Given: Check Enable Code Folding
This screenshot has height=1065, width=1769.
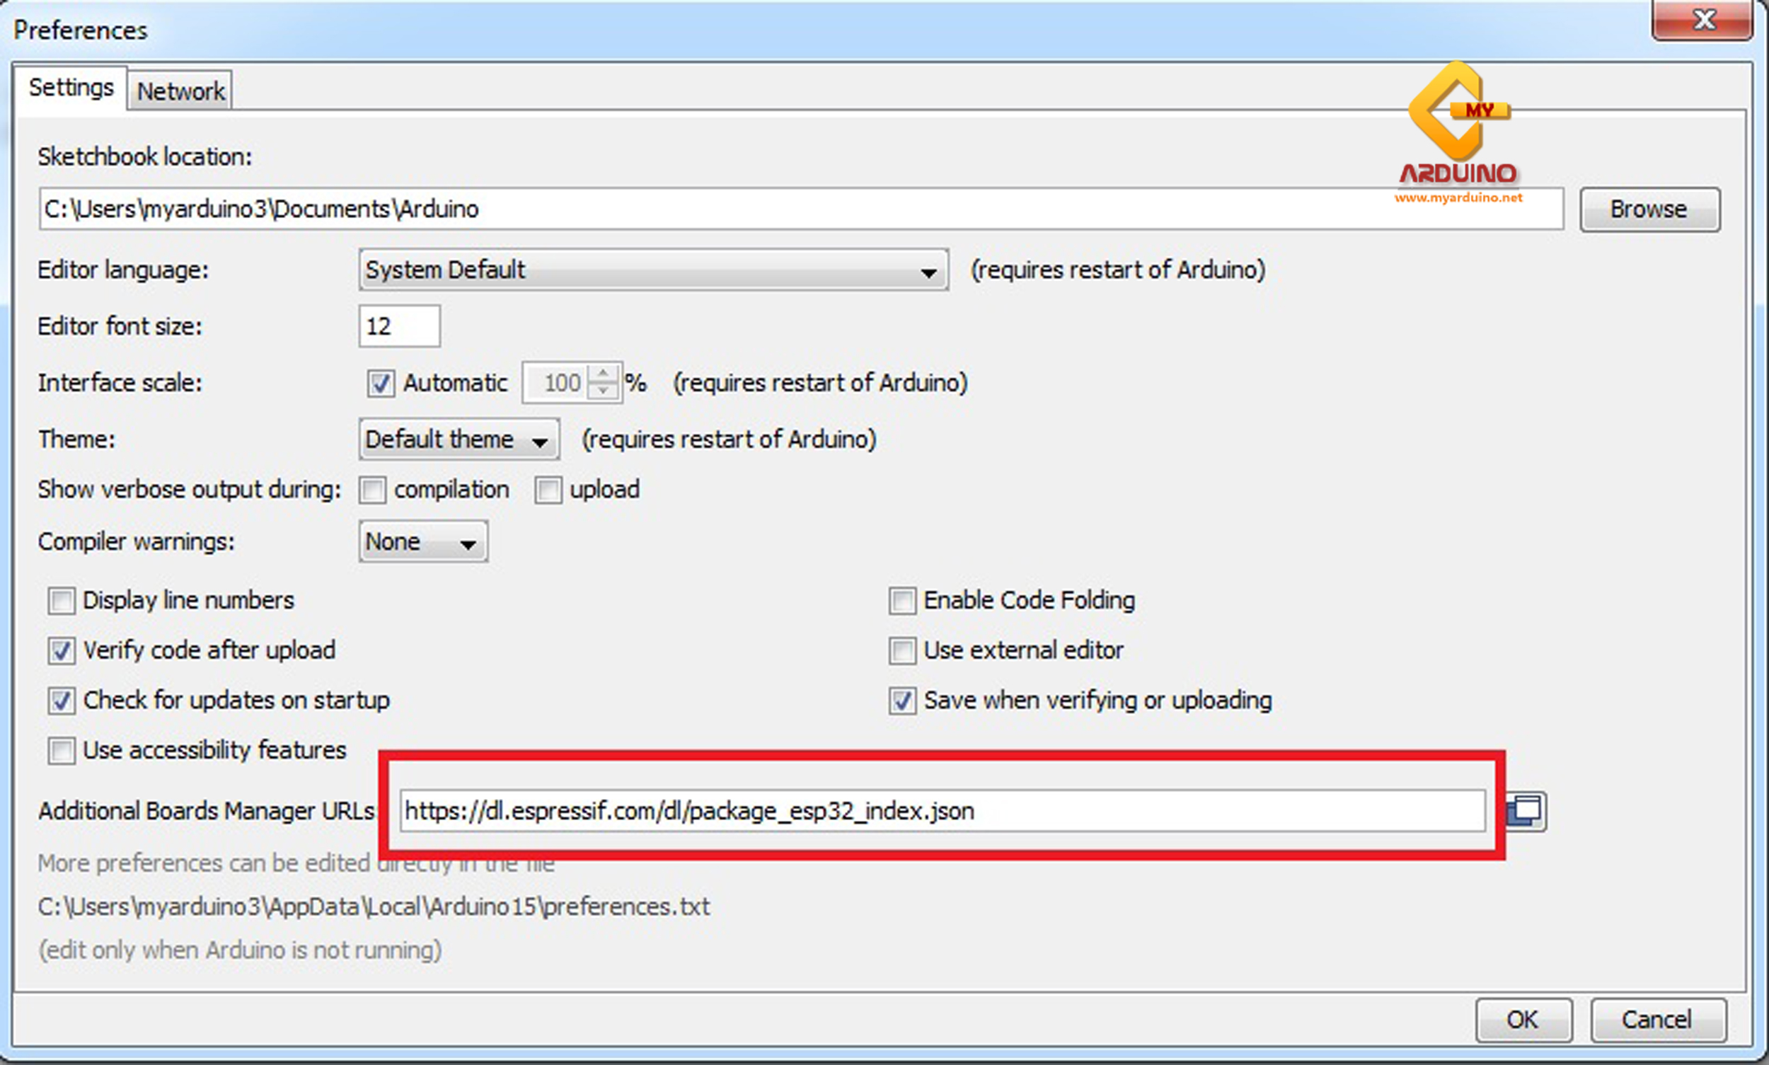Looking at the screenshot, I should pyautogui.click(x=901, y=601).
